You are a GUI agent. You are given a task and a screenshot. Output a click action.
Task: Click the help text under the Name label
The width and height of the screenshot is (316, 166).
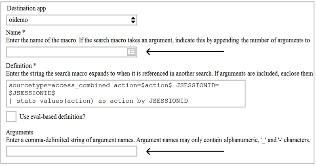[158, 40]
